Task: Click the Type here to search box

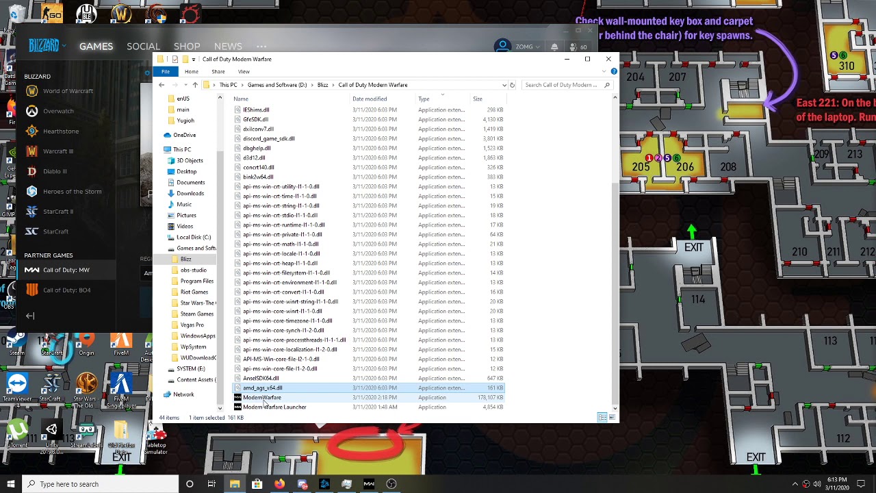Action: 100,484
